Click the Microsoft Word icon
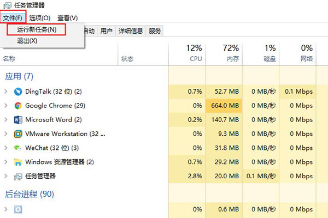 tap(18, 120)
